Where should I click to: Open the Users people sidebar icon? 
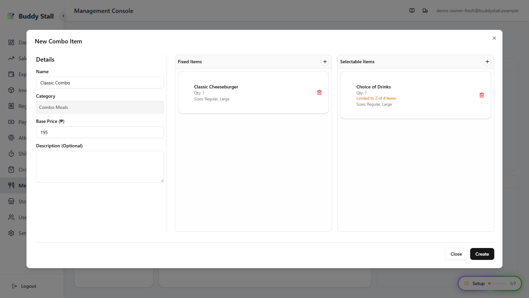tap(11, 217)
